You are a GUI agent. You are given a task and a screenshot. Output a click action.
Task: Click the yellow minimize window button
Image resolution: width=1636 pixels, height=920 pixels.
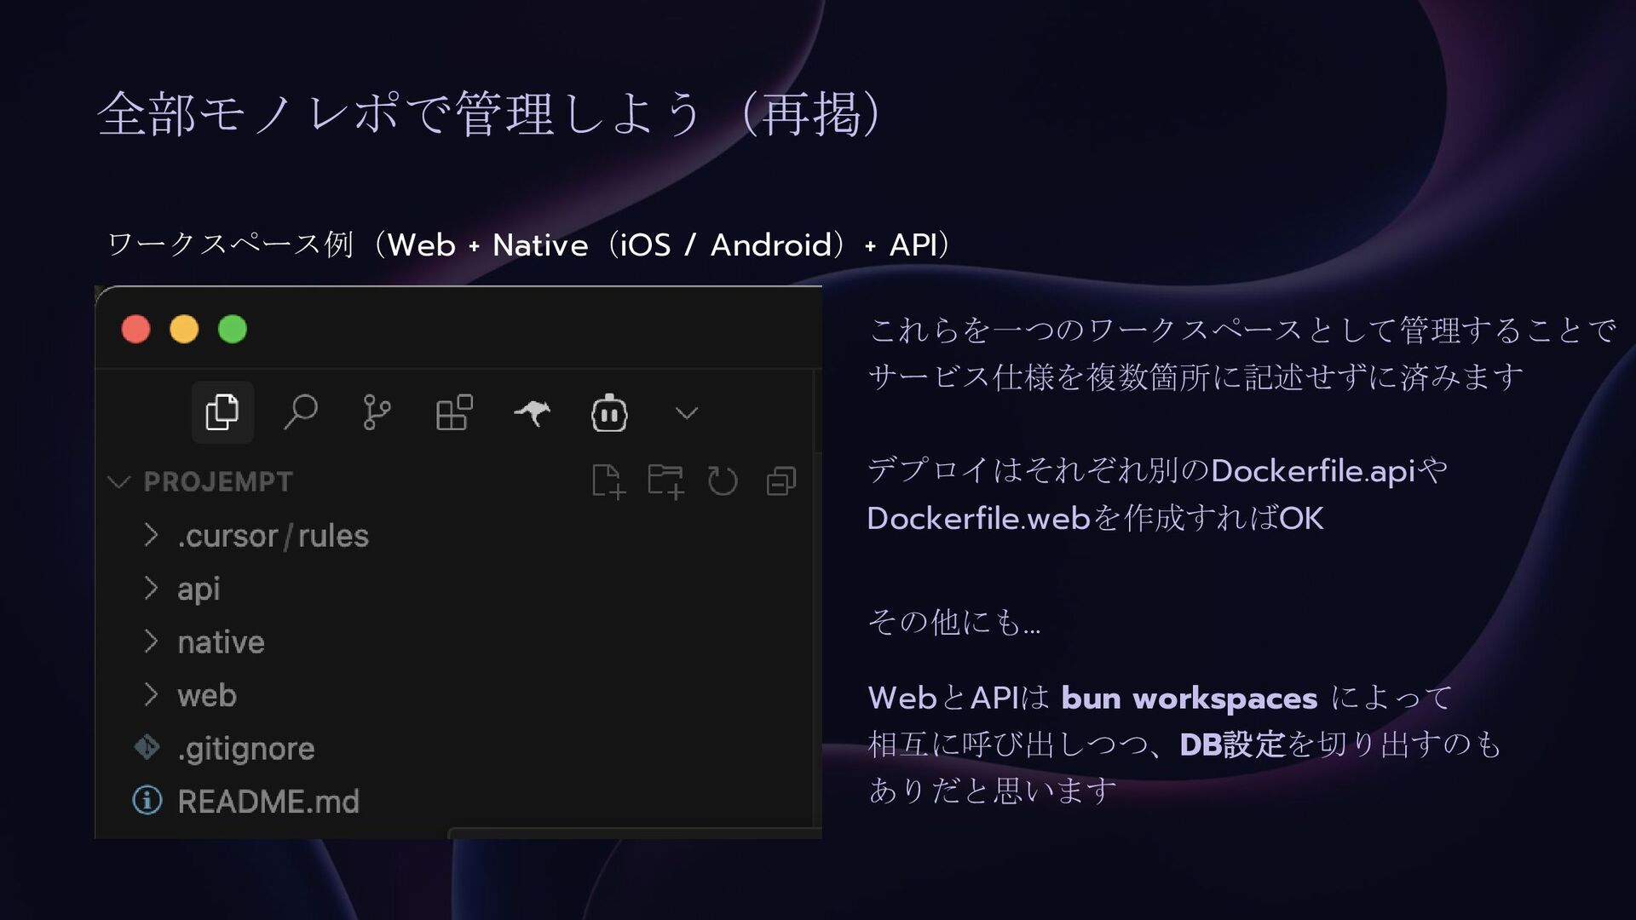tap(184, 329)
